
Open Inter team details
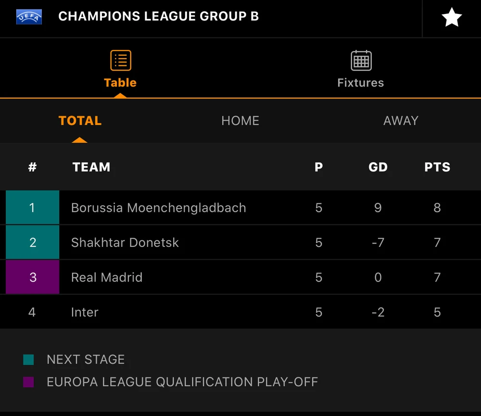85,312
